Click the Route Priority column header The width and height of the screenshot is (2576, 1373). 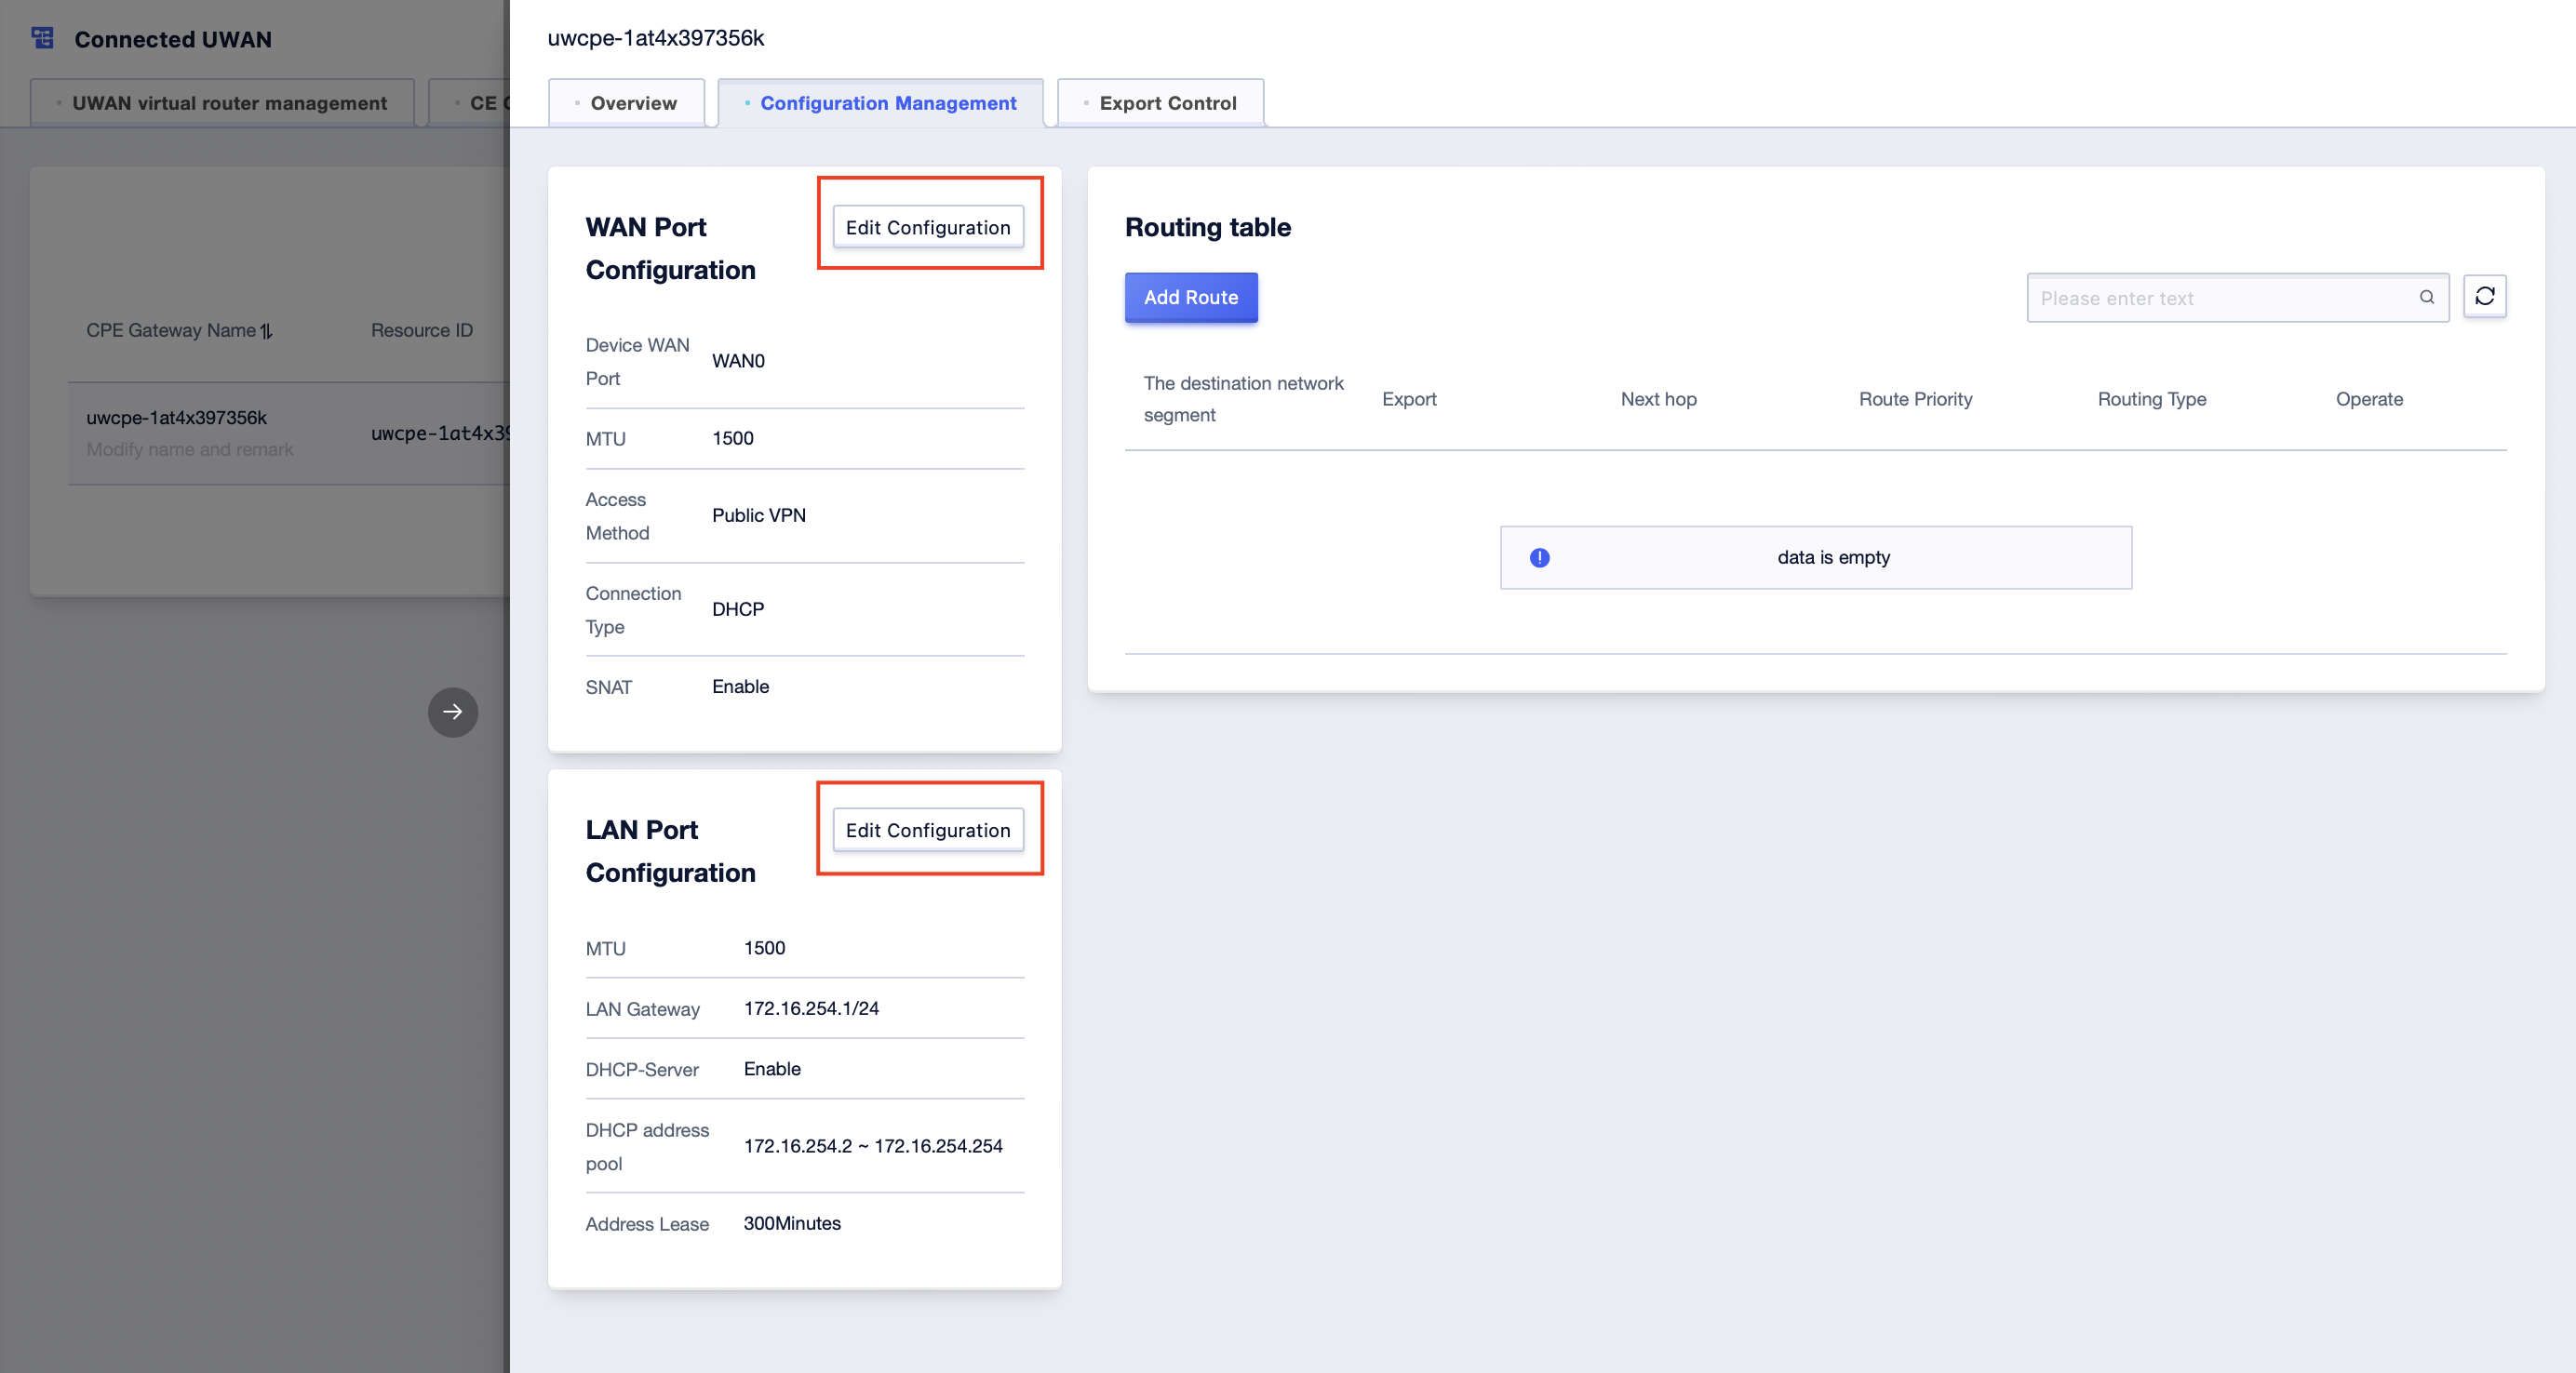(x=1915, y=399)
